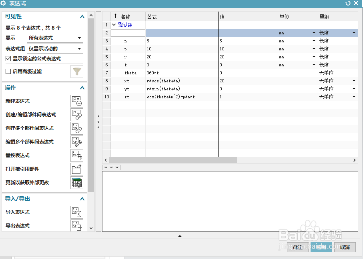Click the 创建多个部件间表达式 icon
Image resolution: width=363 pixels, height=259 pixels.
pos(76,128)
